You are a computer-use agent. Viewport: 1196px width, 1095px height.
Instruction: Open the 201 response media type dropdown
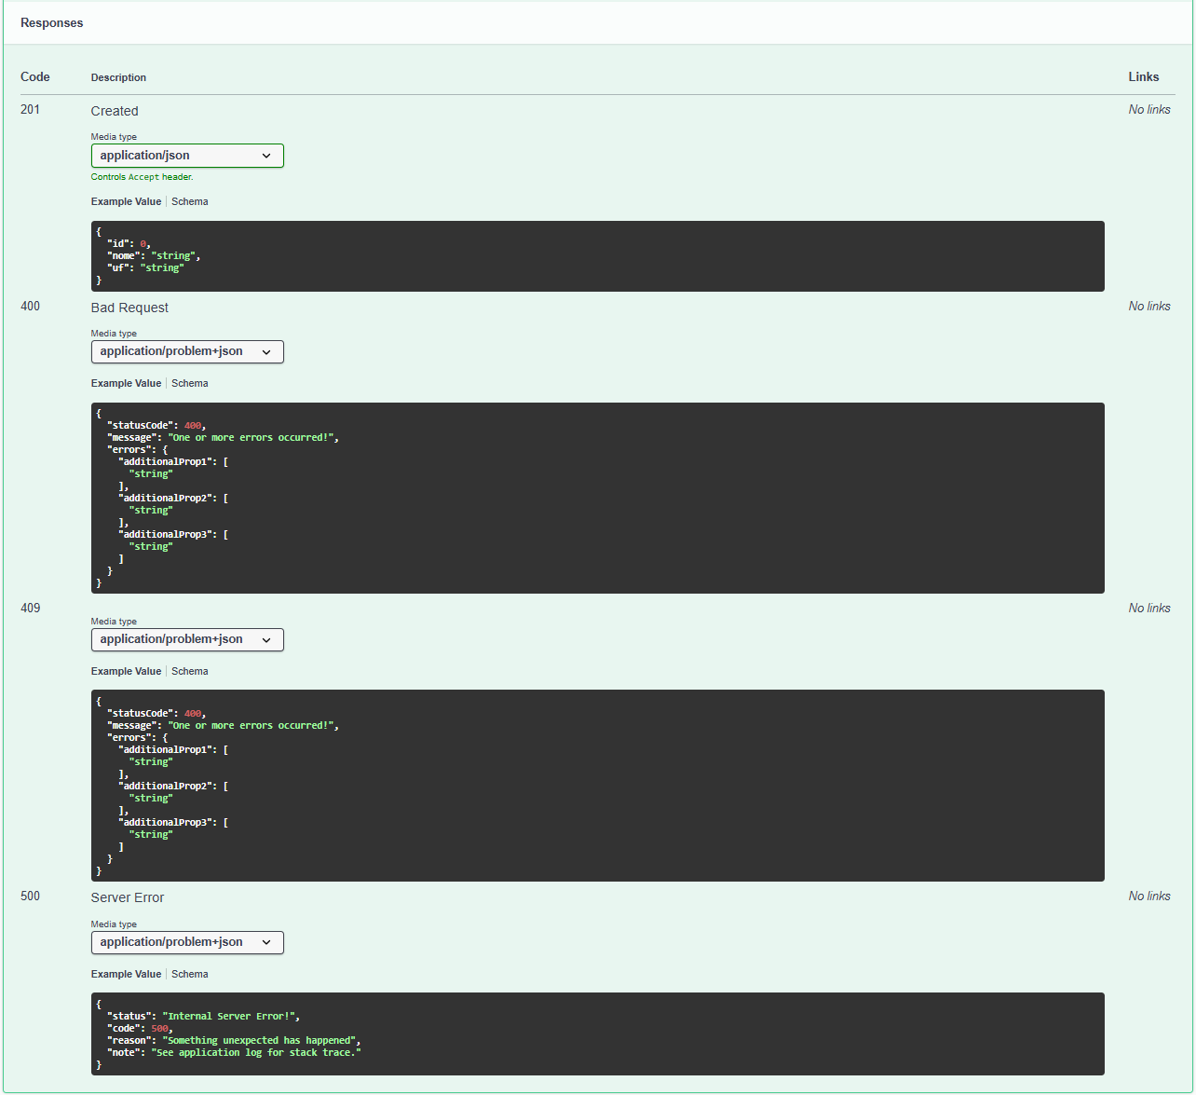pyautogui.click(x=186, y=156)
